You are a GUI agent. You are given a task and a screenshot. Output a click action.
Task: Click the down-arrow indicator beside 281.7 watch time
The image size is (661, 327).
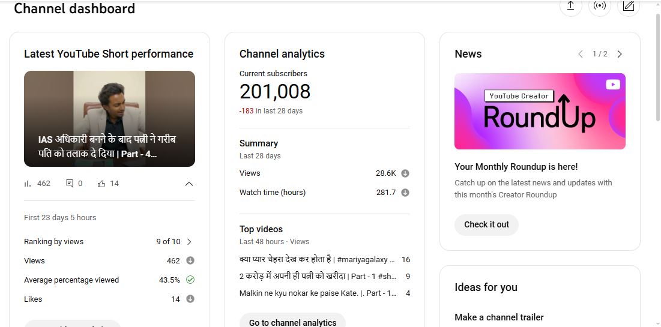click(405, 193)
